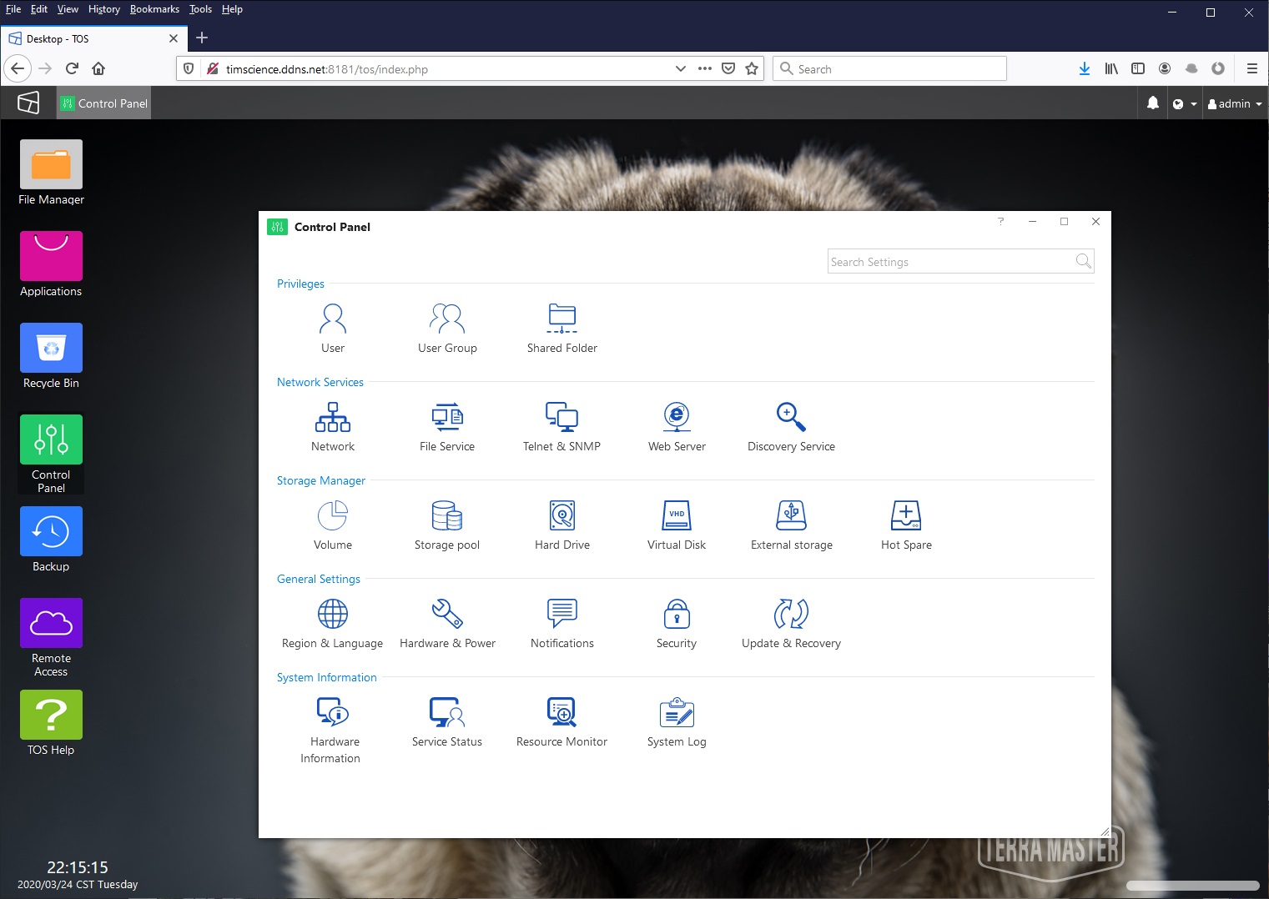
Task: Click the notifications bell in the TOS bar
Action: (1152, 103)
